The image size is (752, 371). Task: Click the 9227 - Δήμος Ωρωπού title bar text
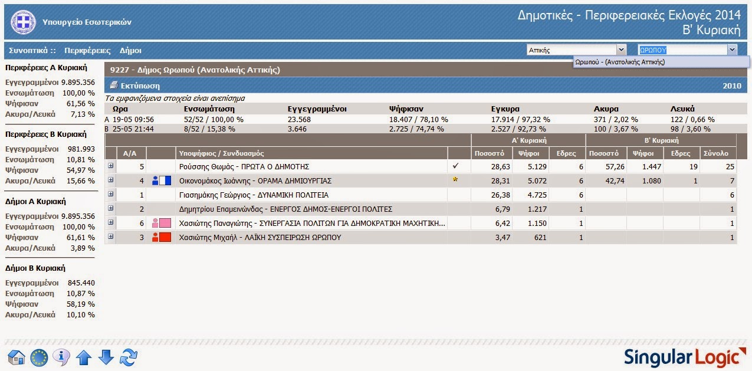(195, 70)
